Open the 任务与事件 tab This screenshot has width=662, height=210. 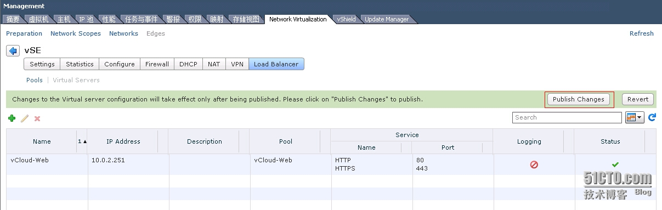142,19
